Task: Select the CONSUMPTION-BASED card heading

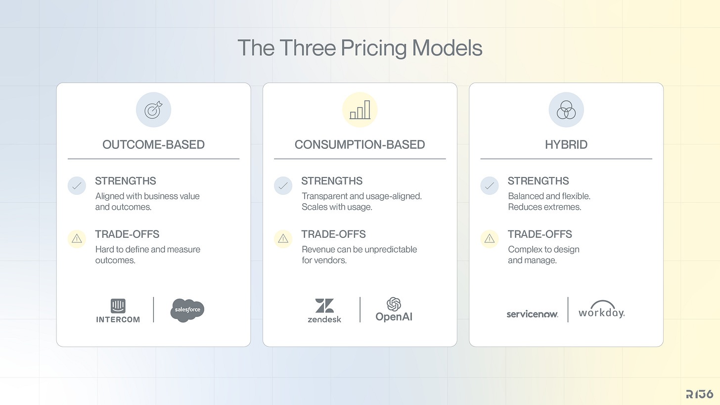Action: coord(360,144)
